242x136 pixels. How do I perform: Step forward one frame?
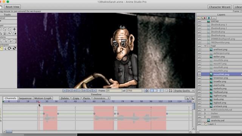(x=84, y=91)
